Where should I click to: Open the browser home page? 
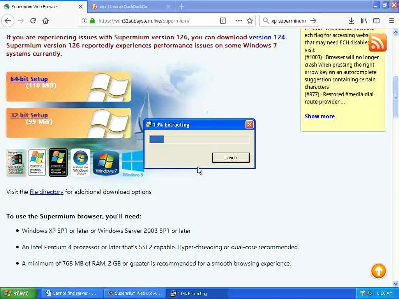pyautogui.click(x=46, y=21)
